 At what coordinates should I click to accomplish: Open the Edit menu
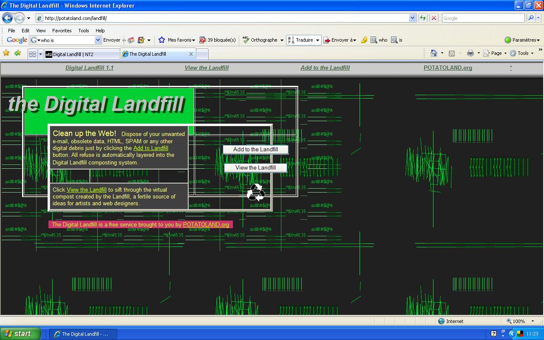[25, 31]
